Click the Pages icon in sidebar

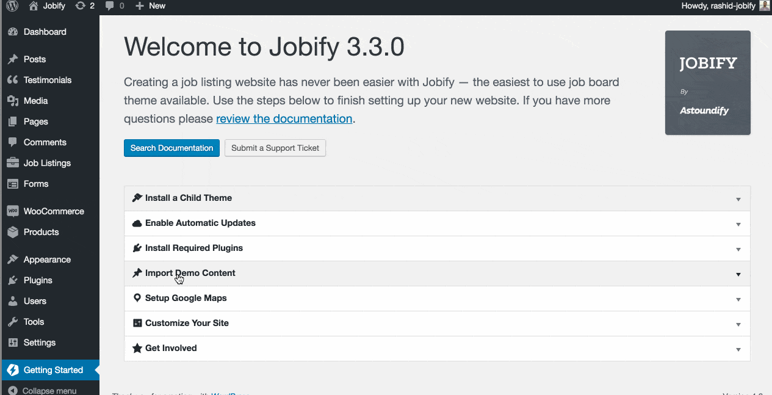pyautogui.click(x=12, y=121)
